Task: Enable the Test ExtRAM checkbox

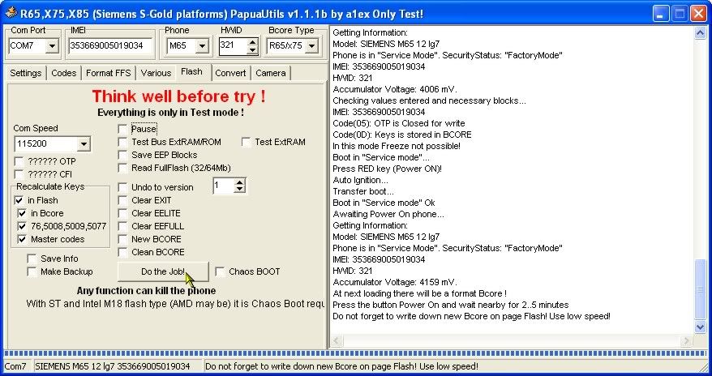Action: pyautogui.click(x=246, y=142)
